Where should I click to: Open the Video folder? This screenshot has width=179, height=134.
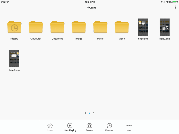click(122, 27)
